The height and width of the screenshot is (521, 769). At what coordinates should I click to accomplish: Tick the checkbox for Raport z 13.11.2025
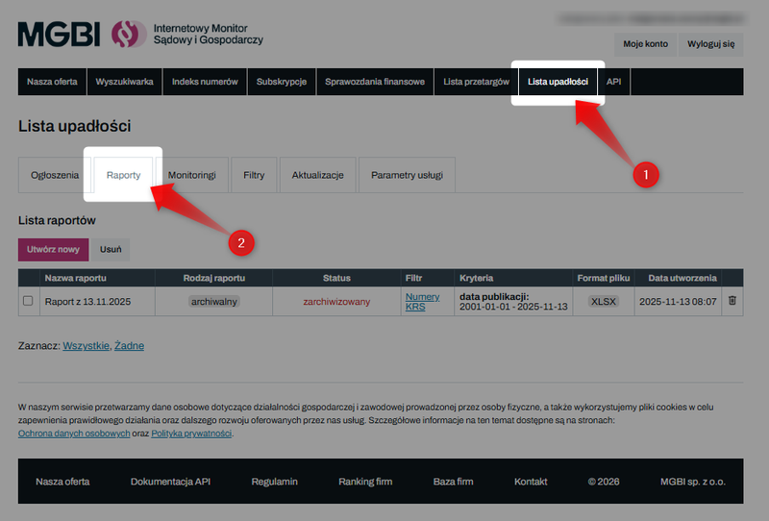[28, 301]
